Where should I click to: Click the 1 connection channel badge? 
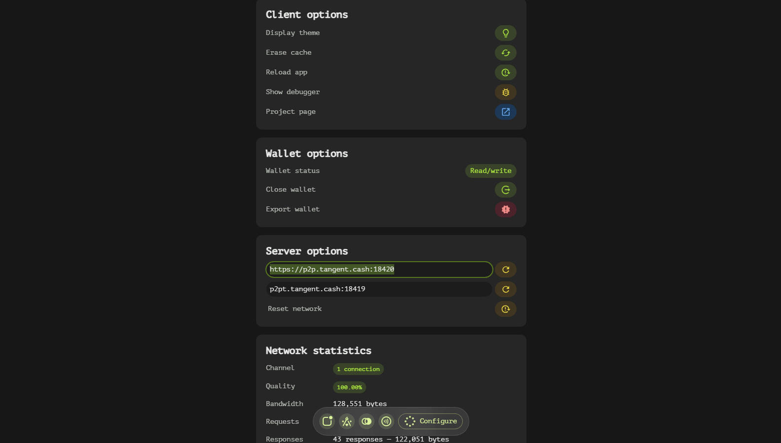pos(358,369)
